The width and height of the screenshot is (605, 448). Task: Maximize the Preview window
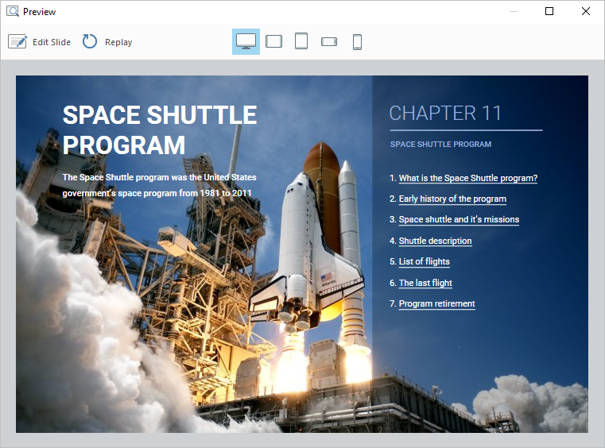(x=549, y=12)
